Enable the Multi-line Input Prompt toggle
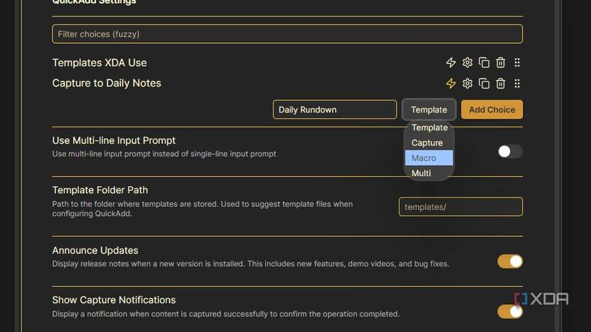 pos(510,151)
